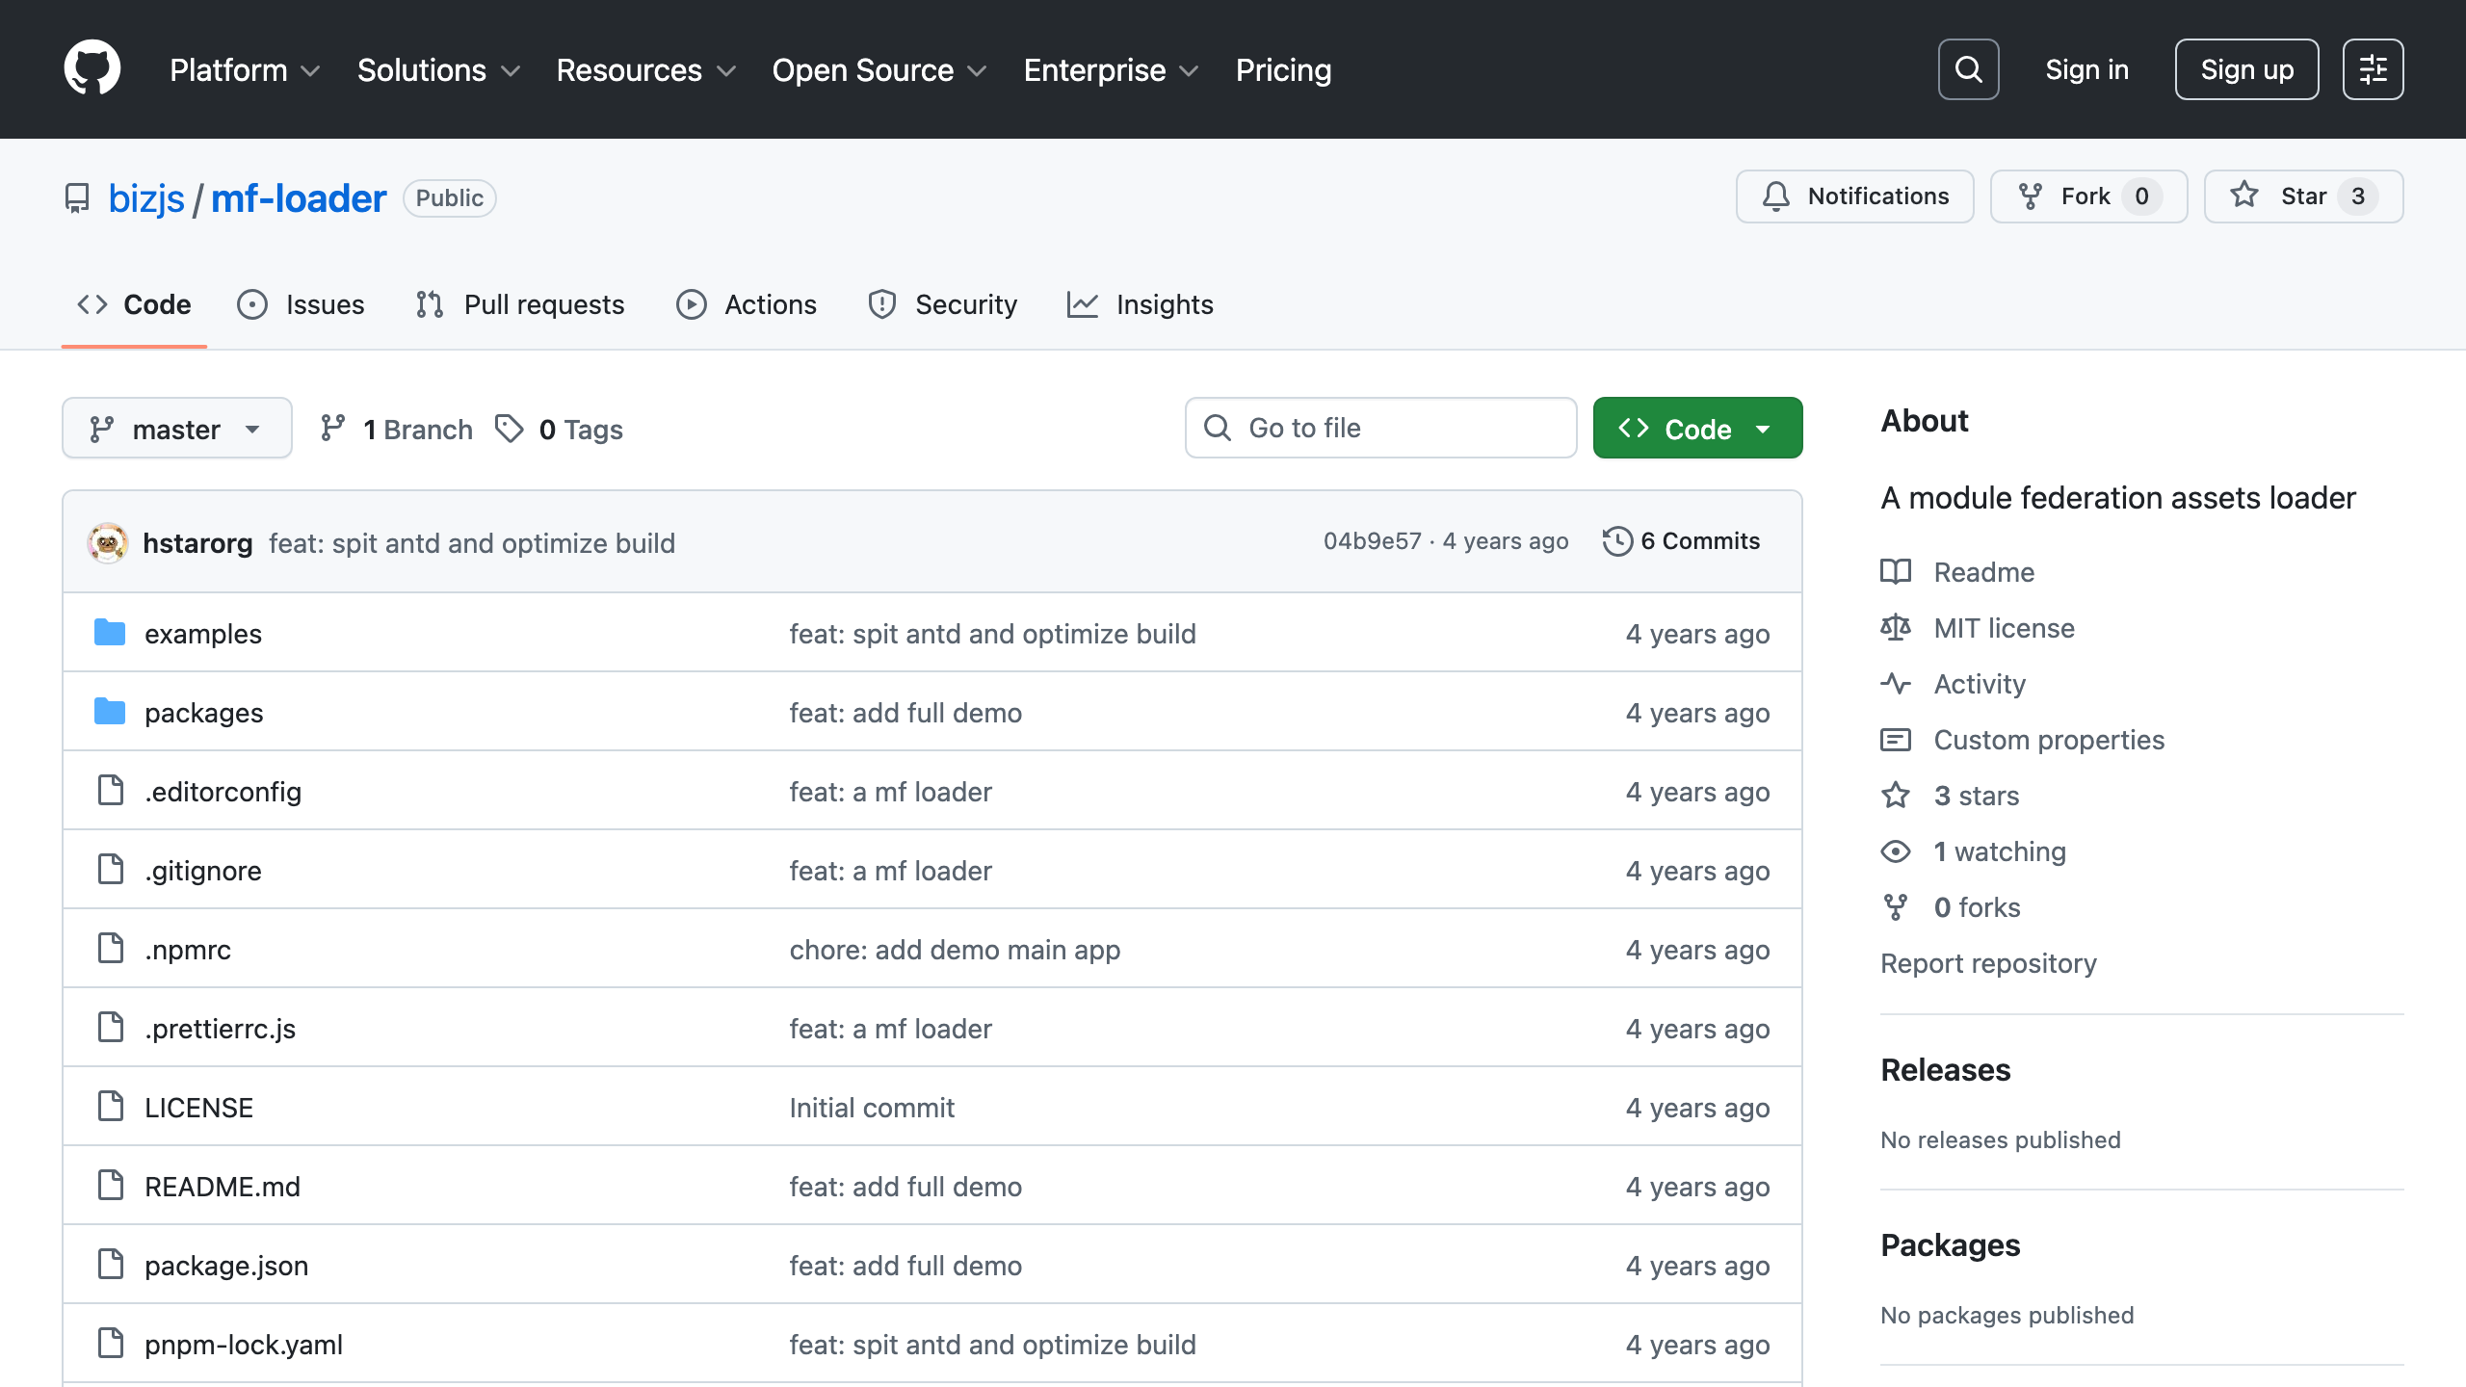Click the GitHub Octocat logo
The width and height of the screenshot is (2466, 1387).
coord(92,68)
